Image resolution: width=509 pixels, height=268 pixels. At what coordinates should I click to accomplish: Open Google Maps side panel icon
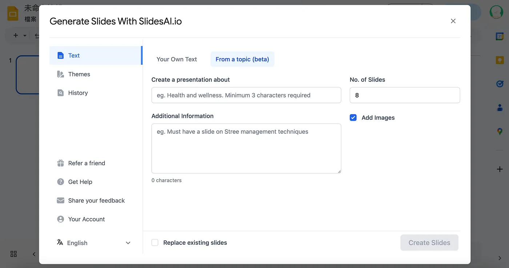(x=500, y=131)
